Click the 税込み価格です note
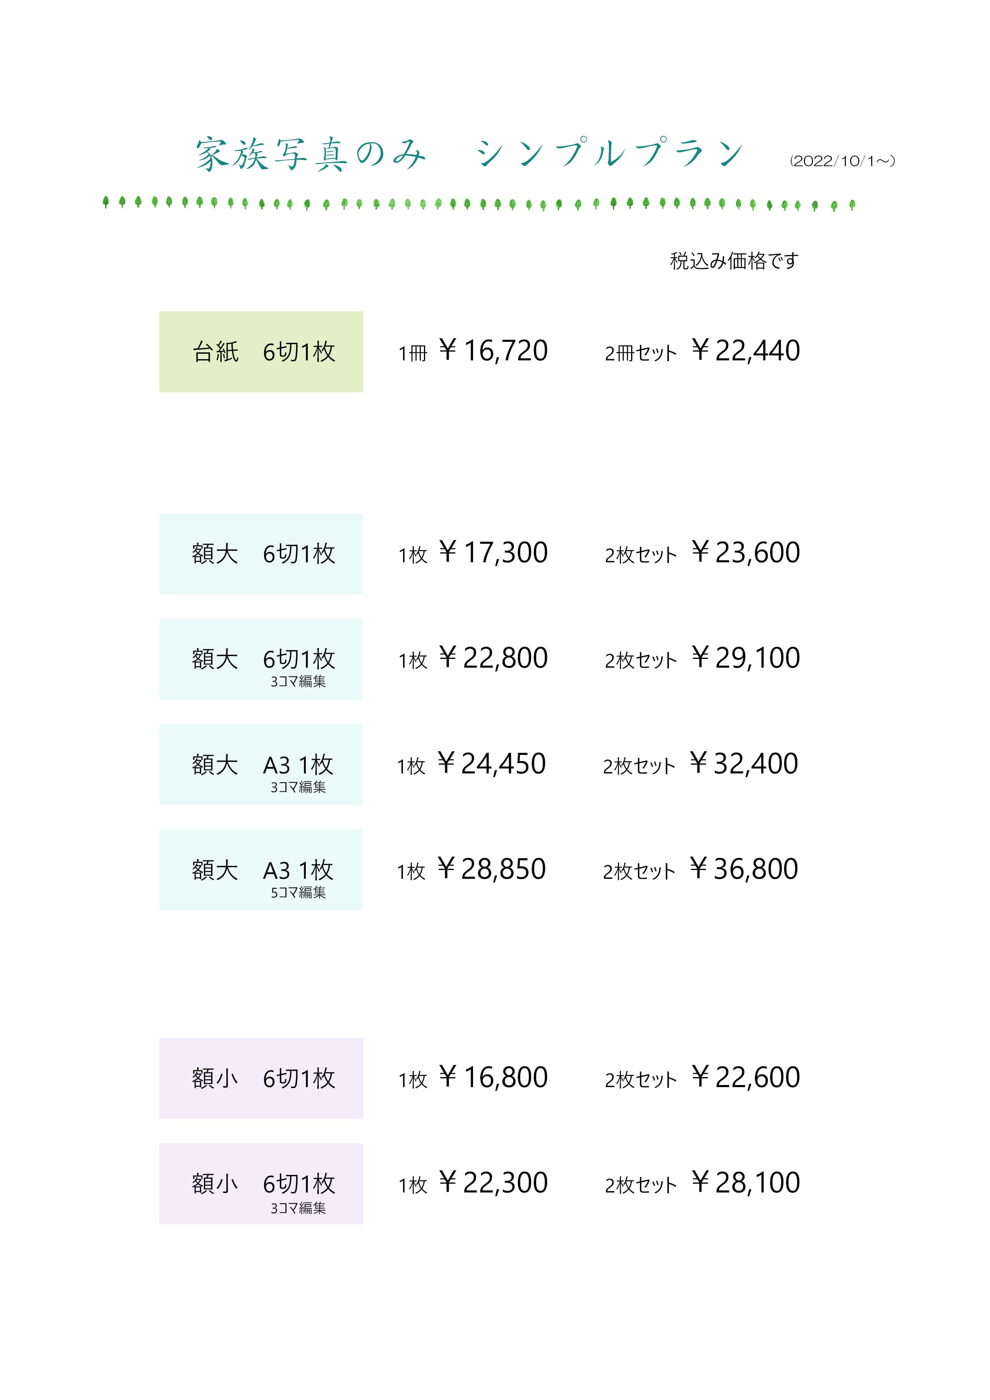The width and height of the screenshot is (990, 1400). 734,261
